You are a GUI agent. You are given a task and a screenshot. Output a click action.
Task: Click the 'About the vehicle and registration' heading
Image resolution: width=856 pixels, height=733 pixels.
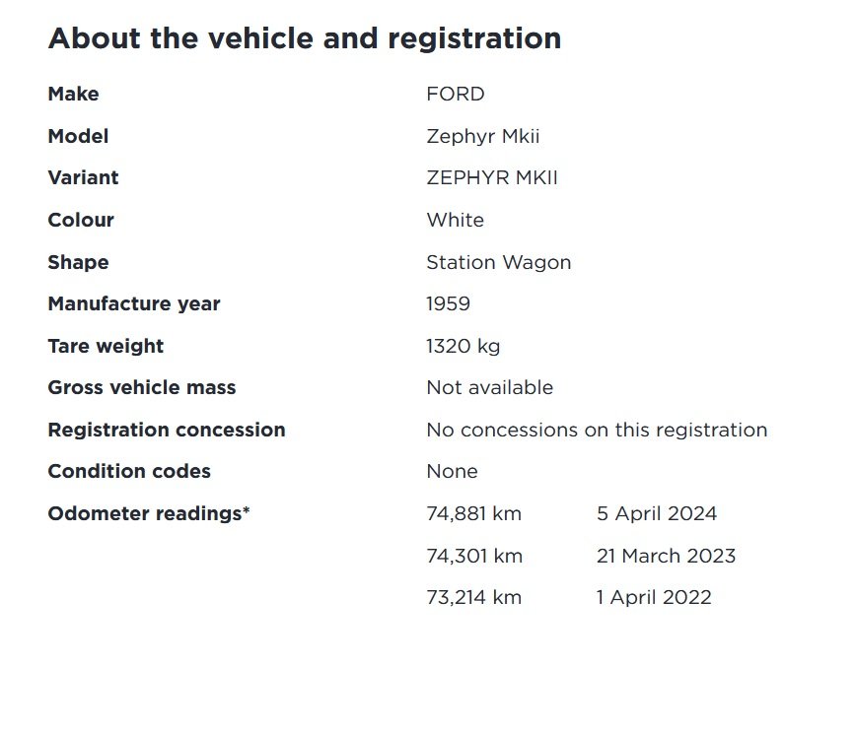coord(305,38)
